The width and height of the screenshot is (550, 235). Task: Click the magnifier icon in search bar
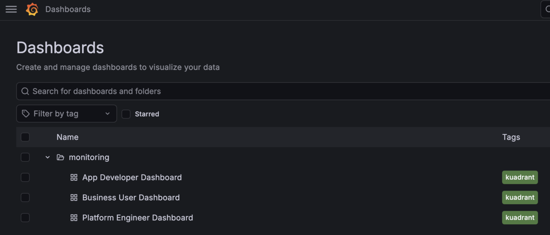pos(25,91)
